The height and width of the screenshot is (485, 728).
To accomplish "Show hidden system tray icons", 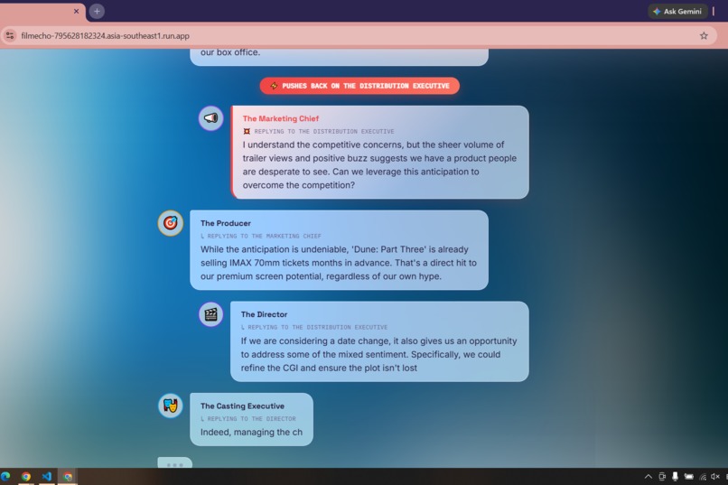I will point(649,476).
